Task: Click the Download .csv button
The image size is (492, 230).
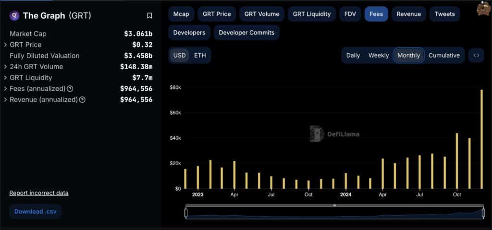Action: click(x=36, y=211)
